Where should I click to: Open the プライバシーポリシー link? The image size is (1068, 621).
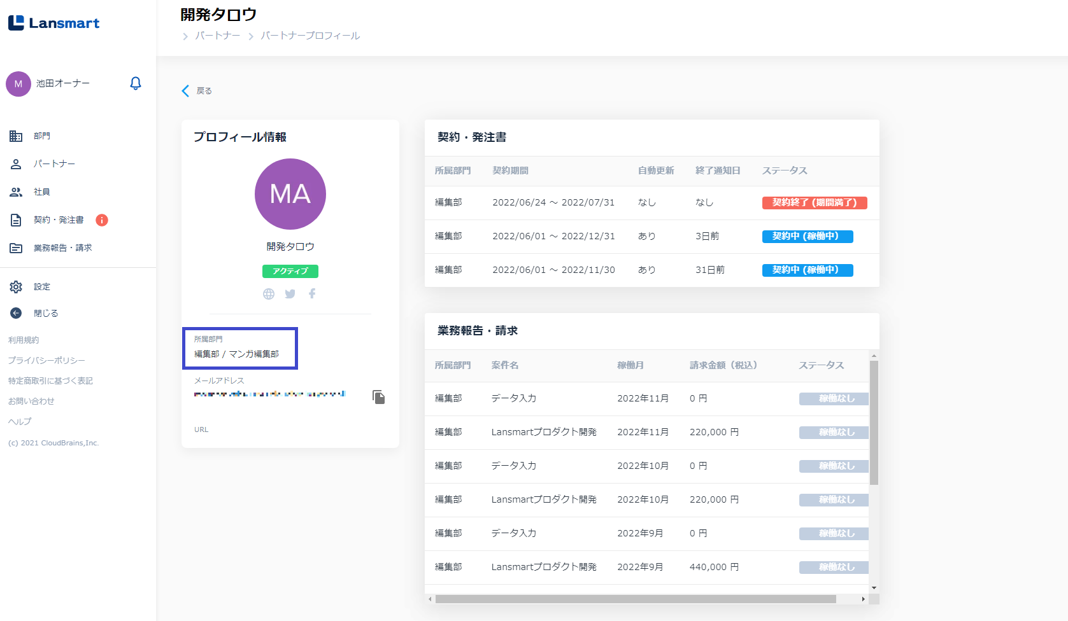pos(46,361)
